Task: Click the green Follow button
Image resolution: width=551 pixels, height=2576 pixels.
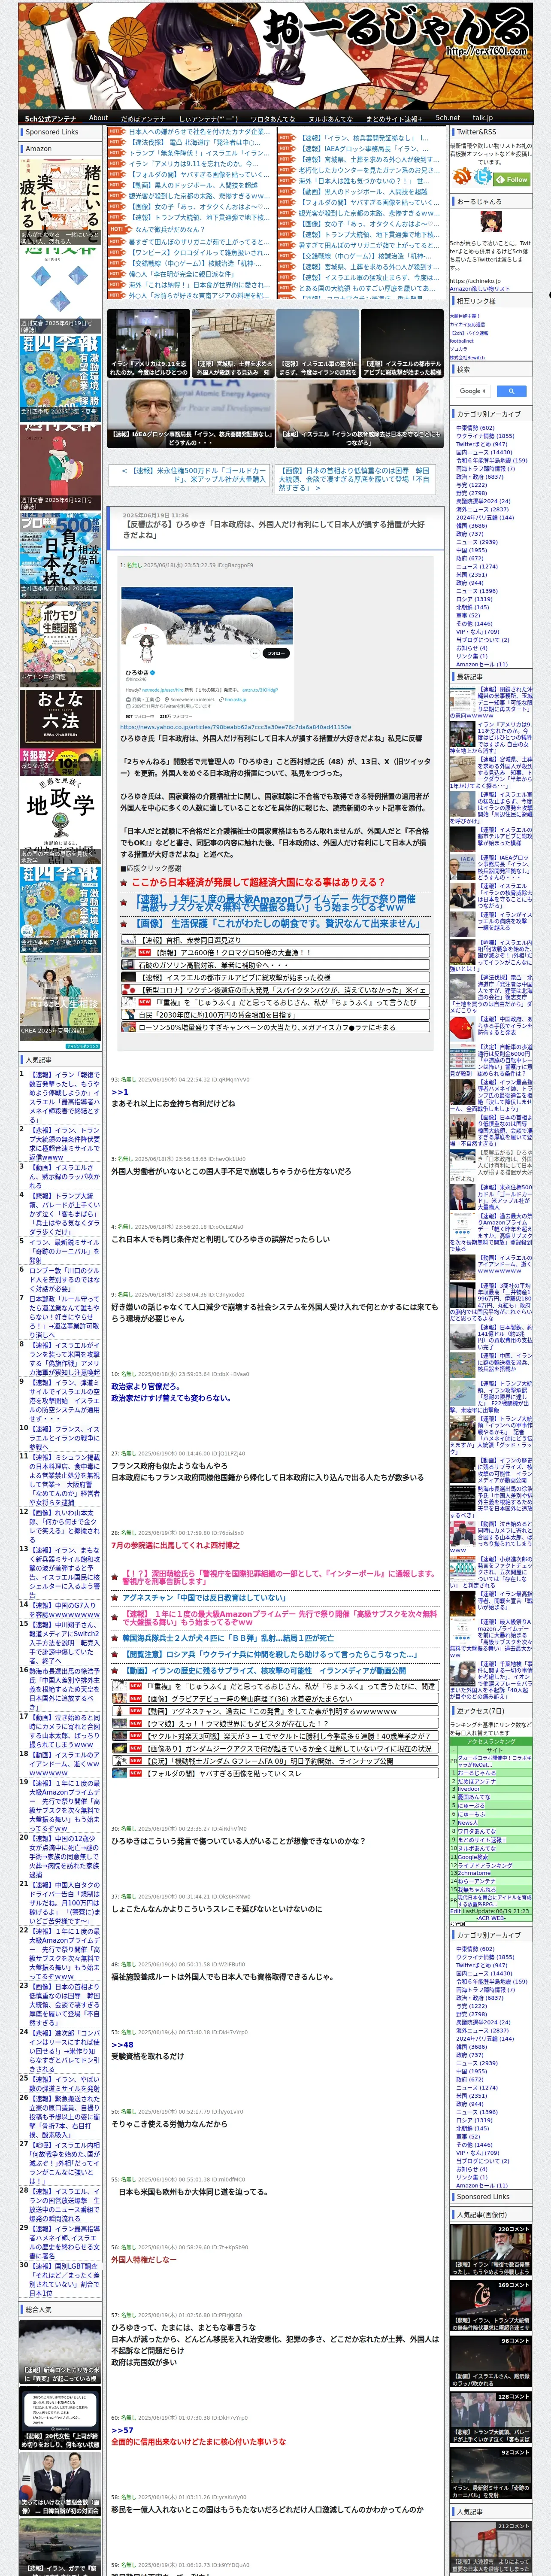Action: tap(512, 179)
